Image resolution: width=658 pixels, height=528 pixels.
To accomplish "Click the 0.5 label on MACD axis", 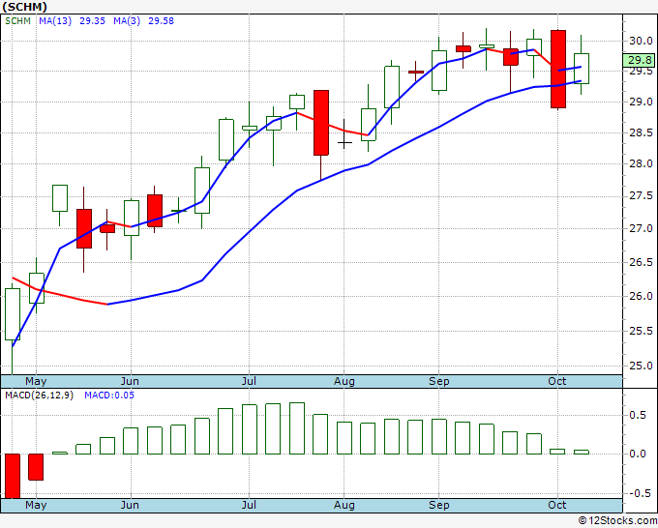I will (638, 415).
